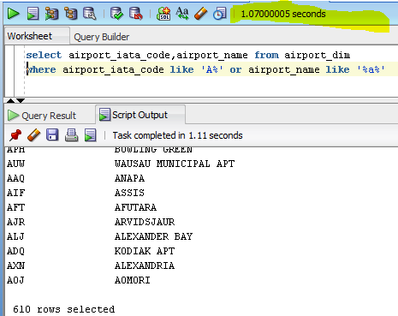Select the Script Output tab
This screenshot has width=398, height=316.
click(140, 115)
